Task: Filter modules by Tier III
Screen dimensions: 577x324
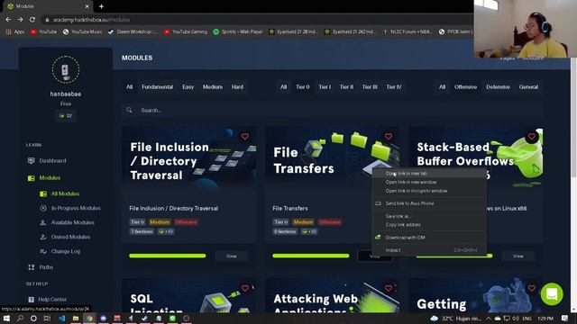Action: click(370, 87)
